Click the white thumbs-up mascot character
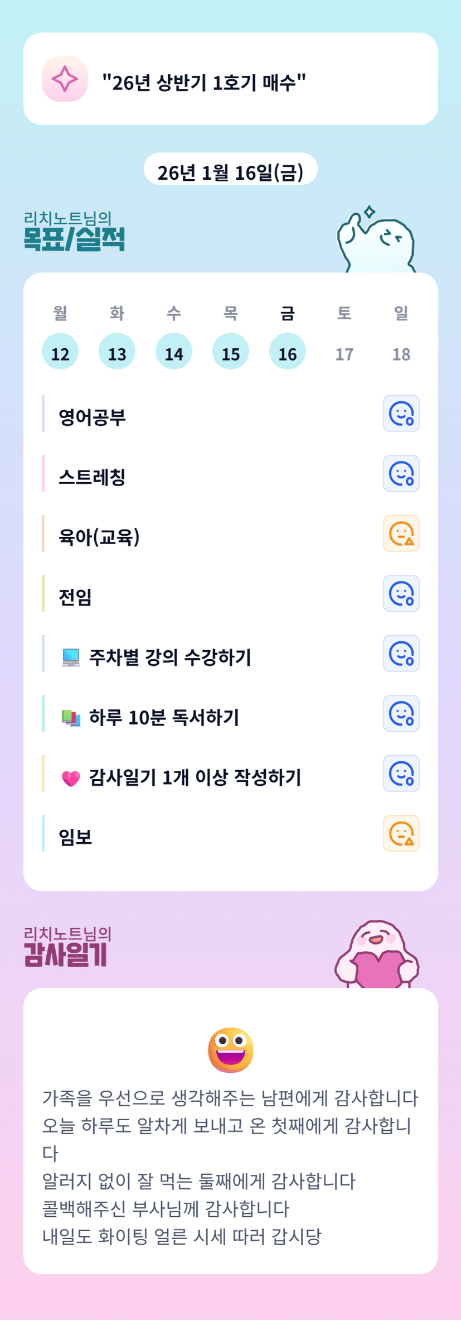The image size is (461, 1320). [x=377, y=242]
